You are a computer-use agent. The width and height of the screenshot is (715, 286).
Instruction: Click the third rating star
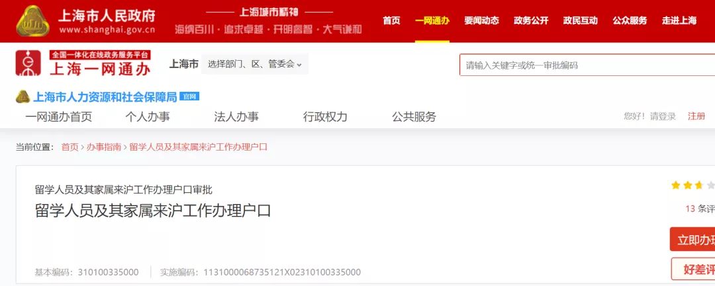[699, 185]
